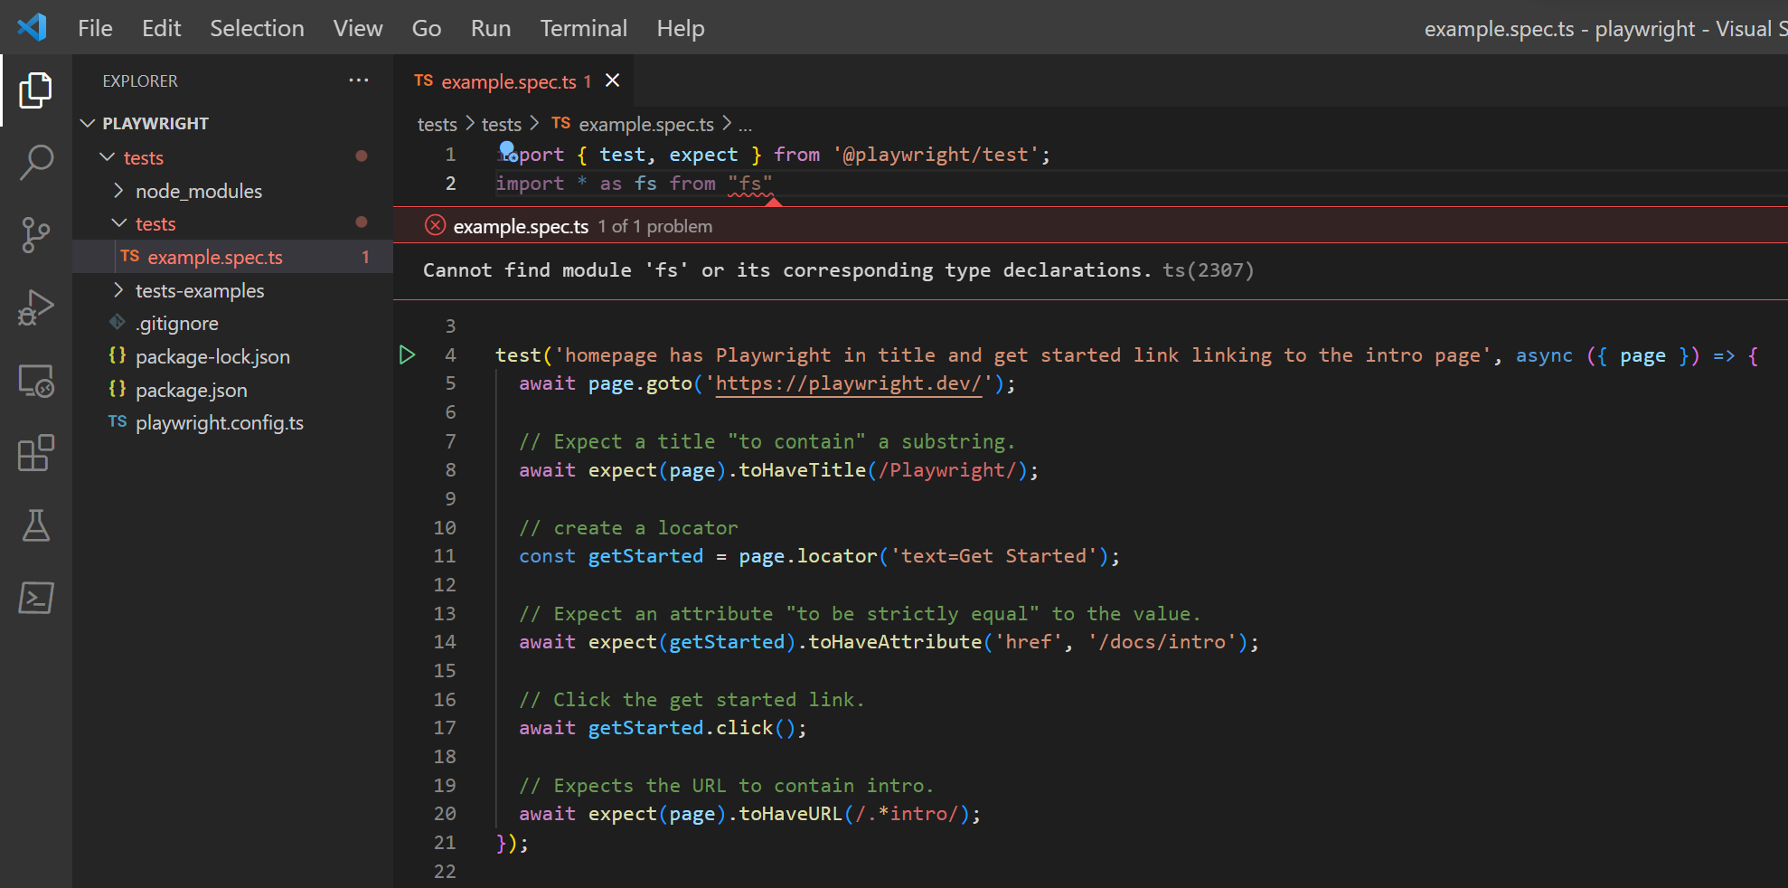Viewport: 1788px width, 888px height.
Task: Click the braces icon next to package-lock.json
Action: point(118,356)
